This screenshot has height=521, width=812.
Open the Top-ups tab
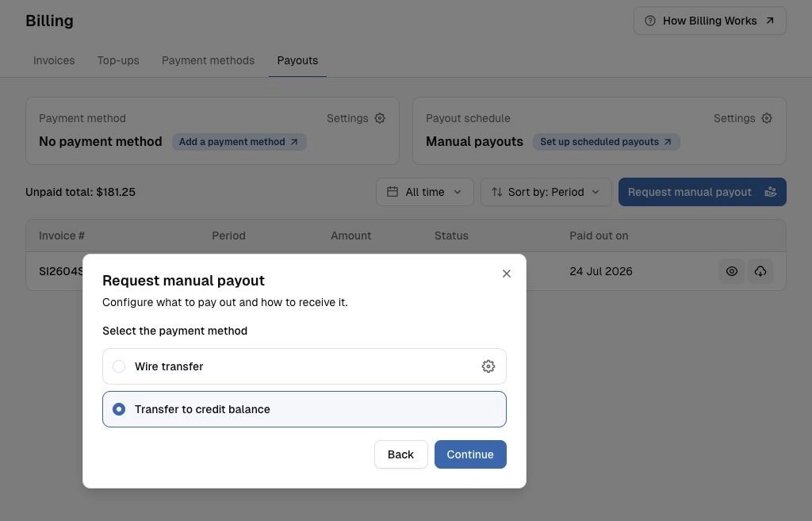[x=118, y=60]
